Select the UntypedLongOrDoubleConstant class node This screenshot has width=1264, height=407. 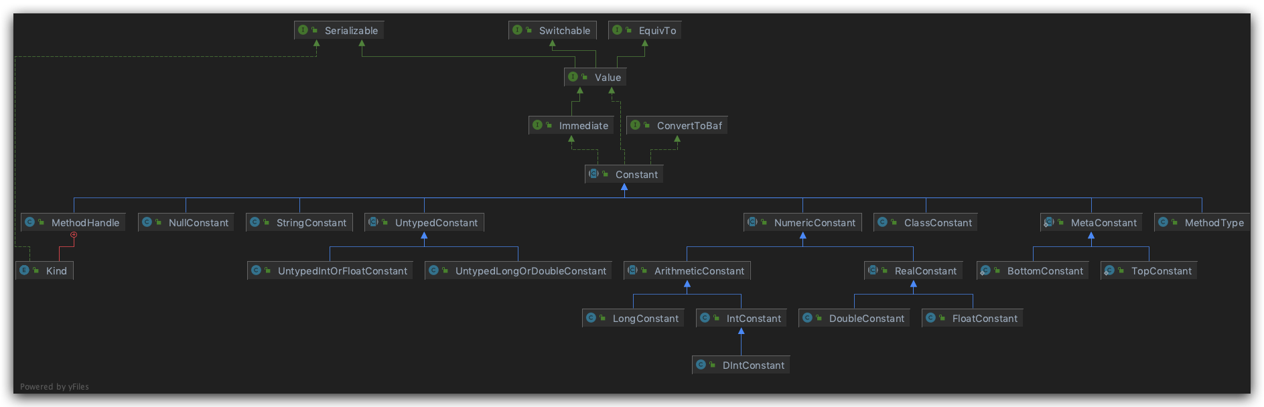point(518,271)
